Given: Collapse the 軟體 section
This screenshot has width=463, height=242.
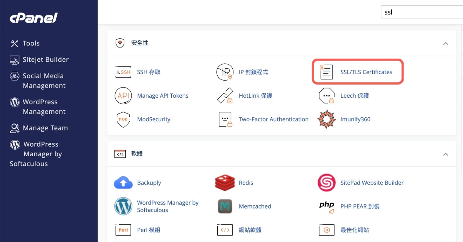Looking at the screenshot, I should click(446, 154).
